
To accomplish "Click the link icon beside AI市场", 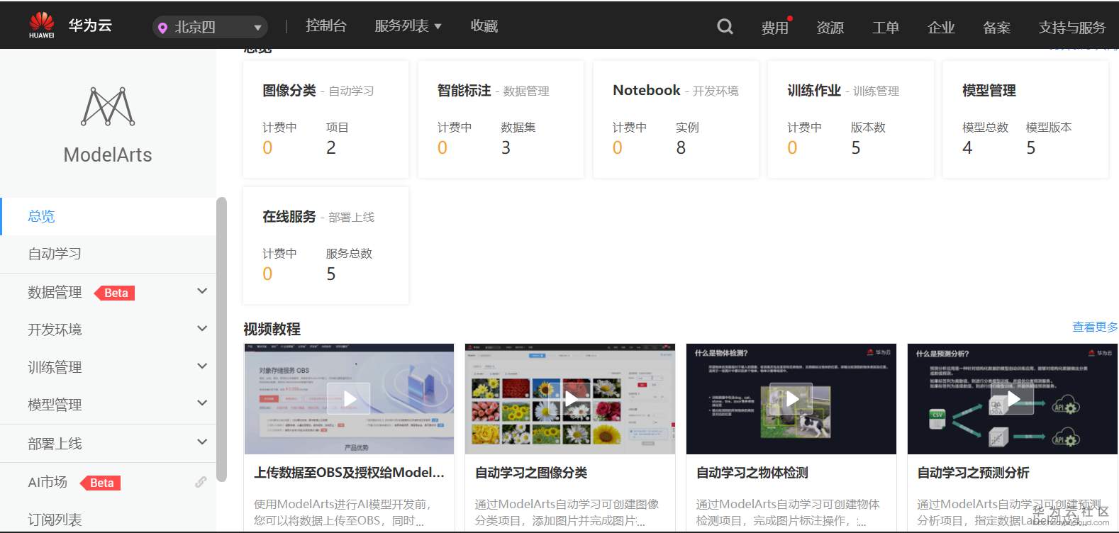I will click(201, 482).
